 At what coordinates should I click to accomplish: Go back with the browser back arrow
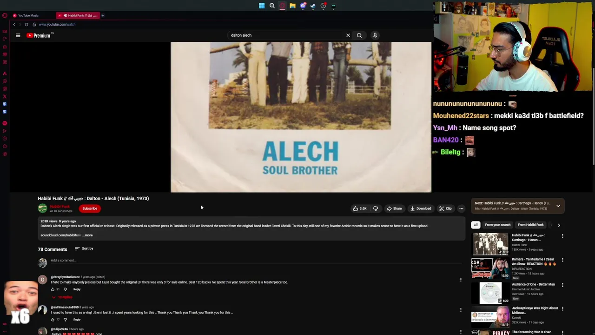(14, 24)
